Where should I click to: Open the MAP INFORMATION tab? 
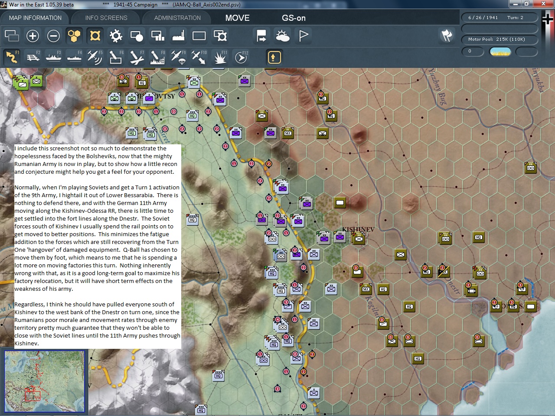35,18
